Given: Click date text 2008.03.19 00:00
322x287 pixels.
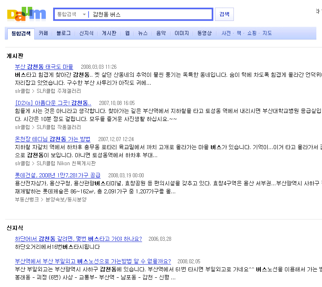Looking at the screenshot, I should tap(126, 175).
